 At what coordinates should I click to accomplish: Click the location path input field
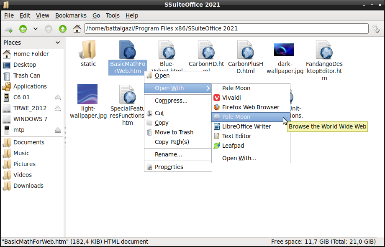click(226, 29)
